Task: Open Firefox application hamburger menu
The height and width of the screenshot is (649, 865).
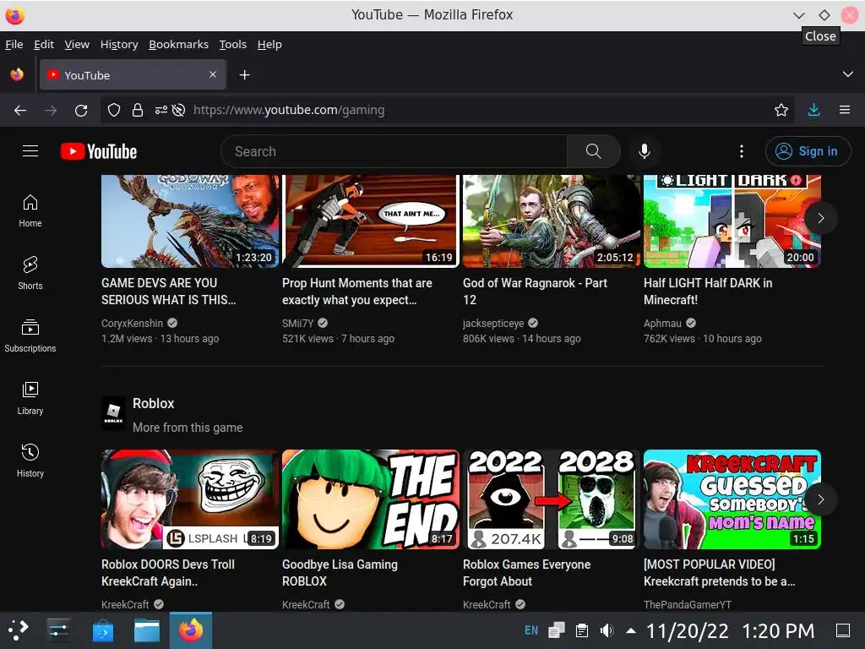Action: pos(845,111)
